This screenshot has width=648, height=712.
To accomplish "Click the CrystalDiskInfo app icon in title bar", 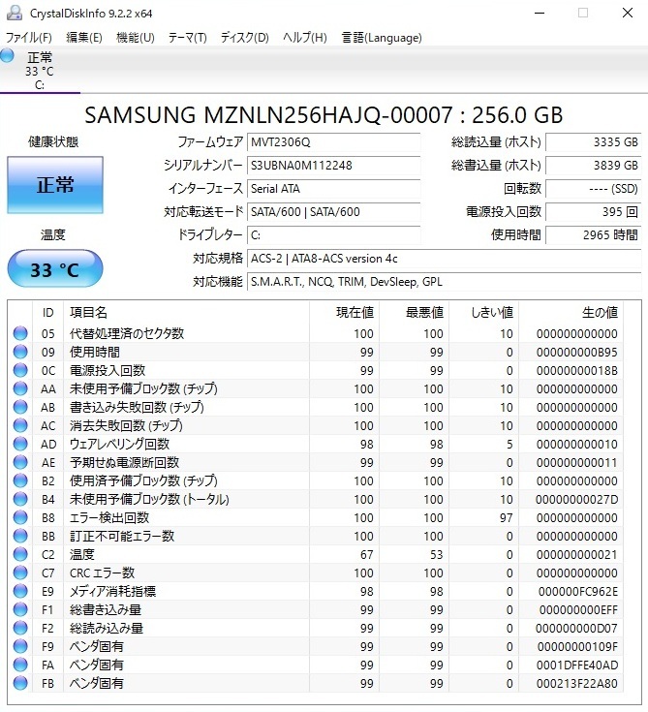I will click(x=15, y=13).
